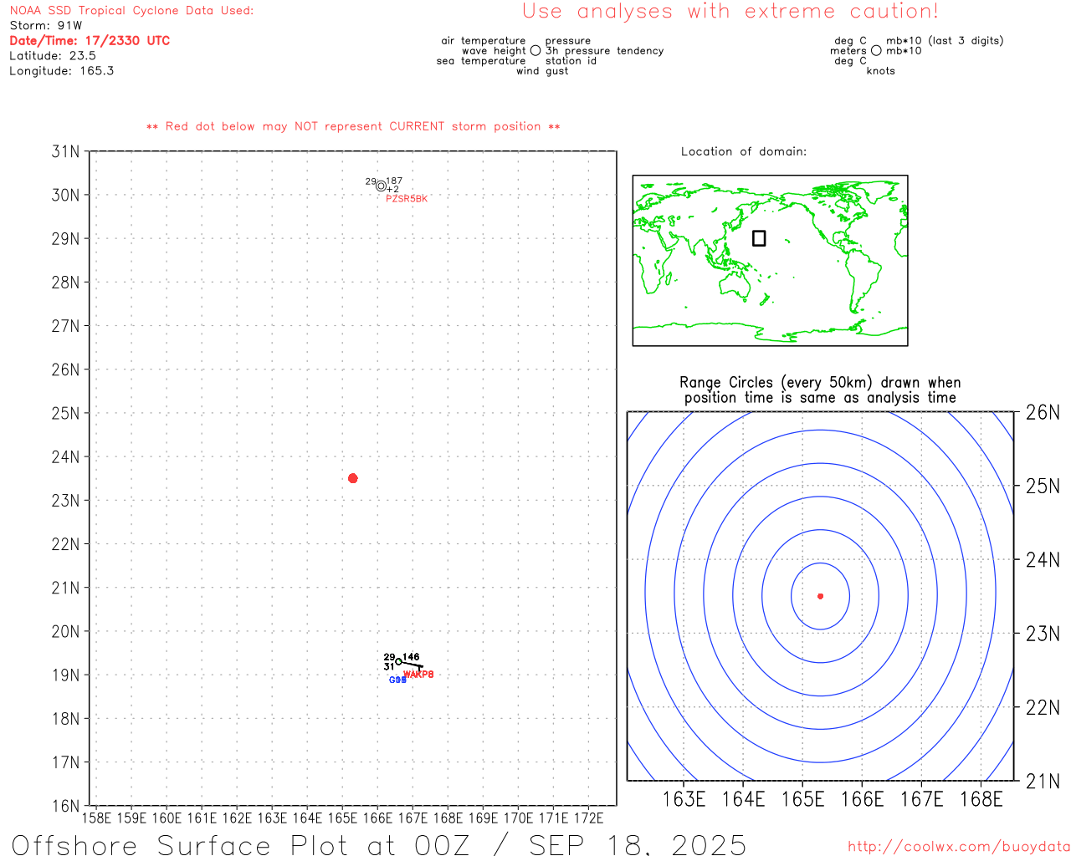Click the 'Latitude: 23.5' text
1071x856 pixels.
pos(53,56)
